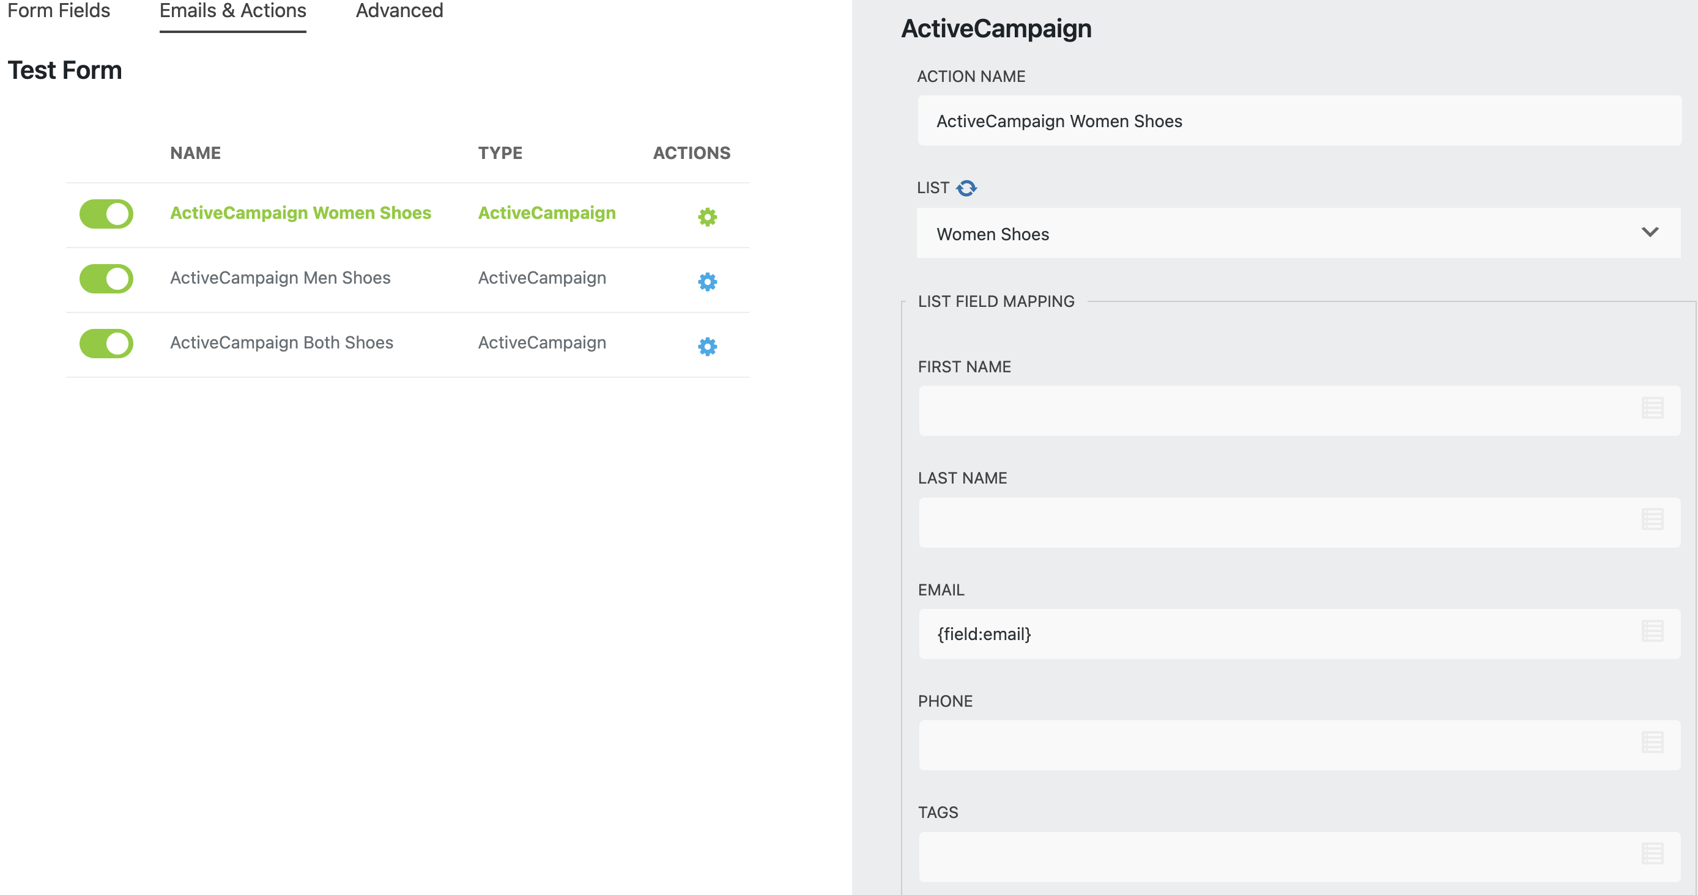Open merge tags icon in Tags field
Viewport: 1698px width, 895px height.
point(1652,854)
